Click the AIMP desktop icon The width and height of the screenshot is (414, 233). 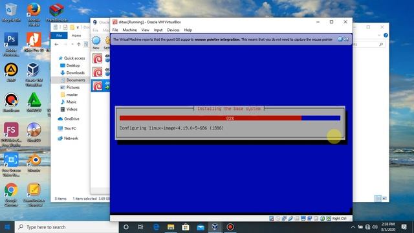11,72
